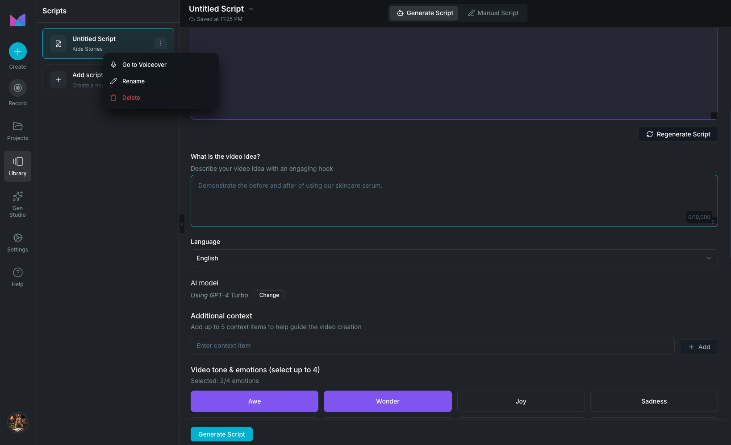Click Change to switch AI model
This screenshot has width=731, height=445.
click(269, 295)
